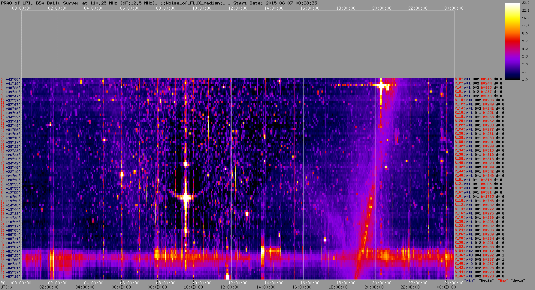Click the declination label +16°52'

(x=13, y=197)
